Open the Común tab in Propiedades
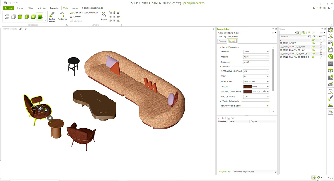This screenshot has height=181, width=334. [x=222, y=41]
